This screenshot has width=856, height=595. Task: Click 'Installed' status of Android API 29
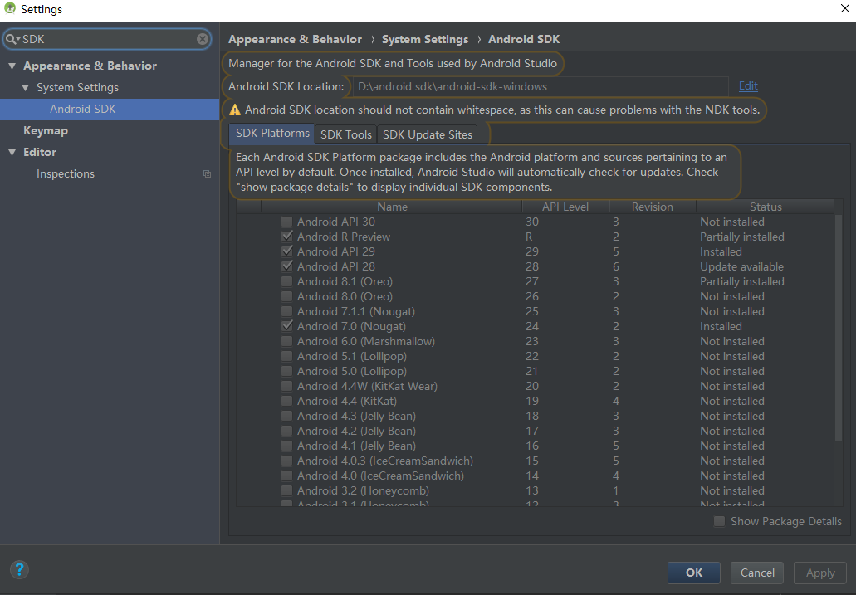721,251
